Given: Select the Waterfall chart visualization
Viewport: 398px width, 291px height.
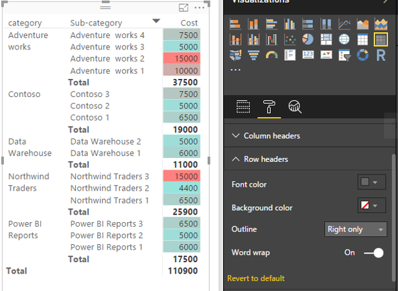Looking at the screenshot, I should coord(271,39).
